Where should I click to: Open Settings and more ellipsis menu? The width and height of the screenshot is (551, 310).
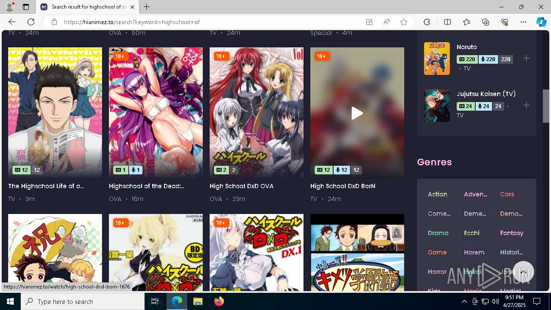tap(523, 22)
